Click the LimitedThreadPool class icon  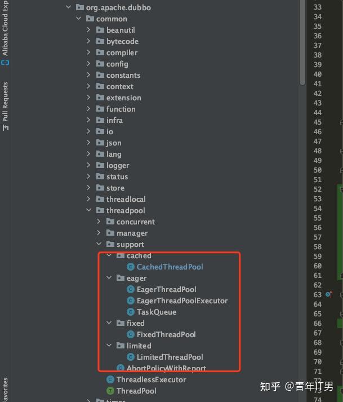(x=131, y=357)
